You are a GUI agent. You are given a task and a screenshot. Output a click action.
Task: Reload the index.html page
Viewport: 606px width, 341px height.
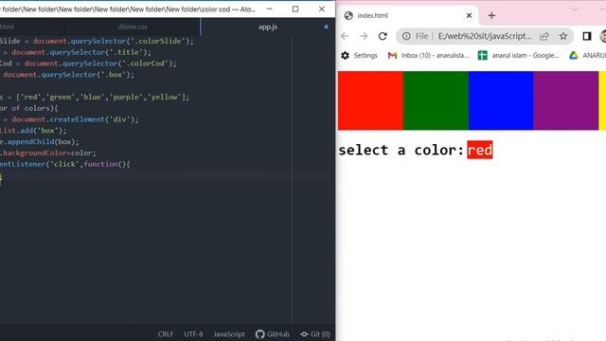pyautogui.click(x=383, y=36)
